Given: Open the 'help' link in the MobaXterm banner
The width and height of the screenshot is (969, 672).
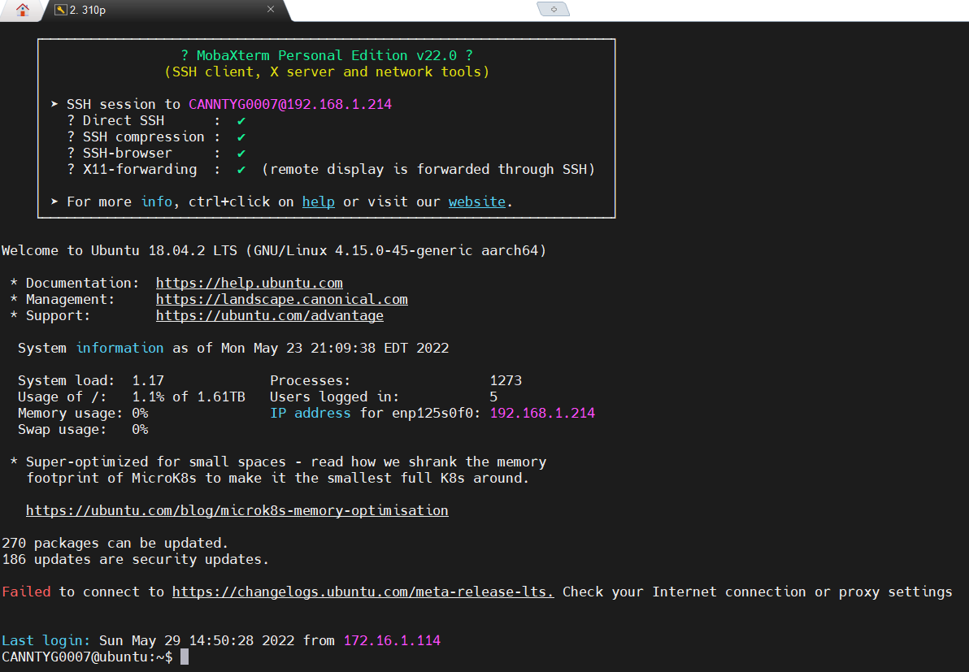Looking at the screenshot, I should 319,202.
